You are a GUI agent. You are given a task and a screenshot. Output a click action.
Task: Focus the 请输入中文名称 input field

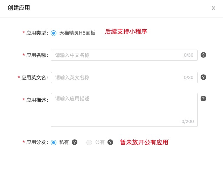point(124,55)
